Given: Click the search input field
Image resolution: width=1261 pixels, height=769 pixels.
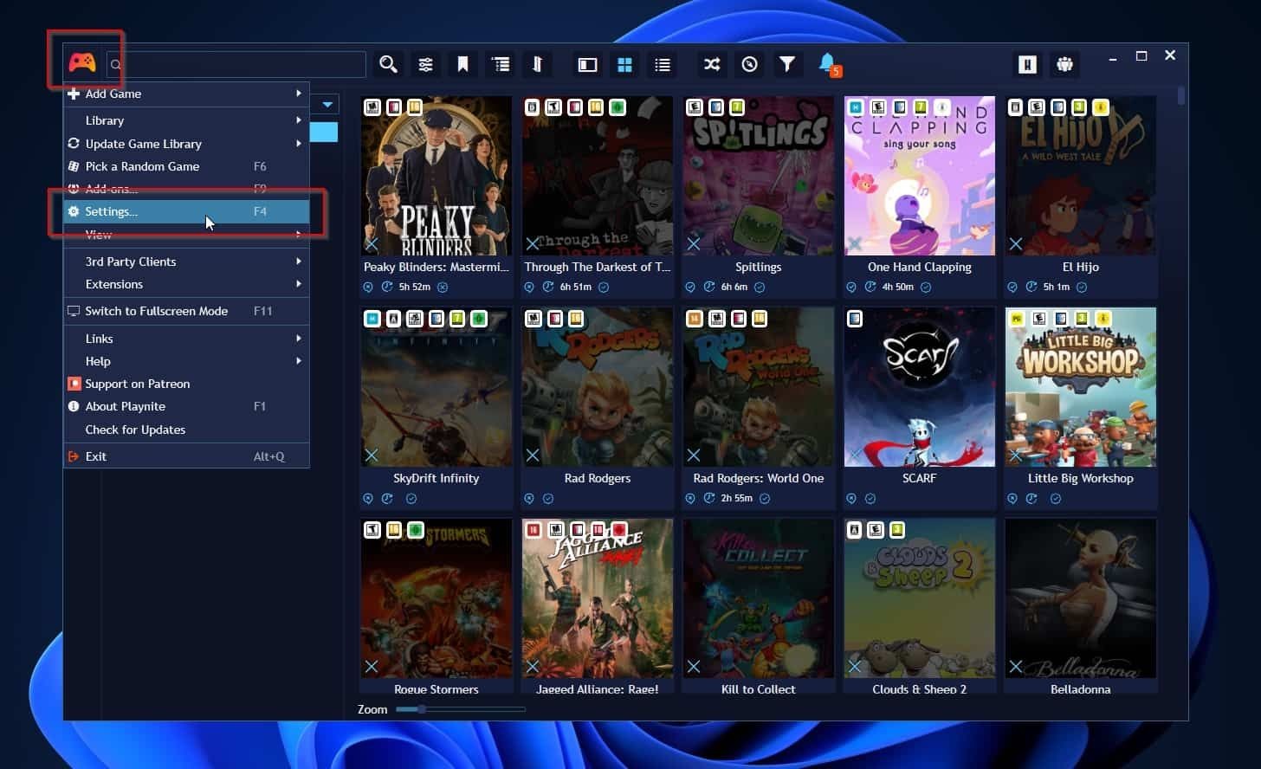Looking at the screenshot, I should pyautogui.click(x=236, y=64).
